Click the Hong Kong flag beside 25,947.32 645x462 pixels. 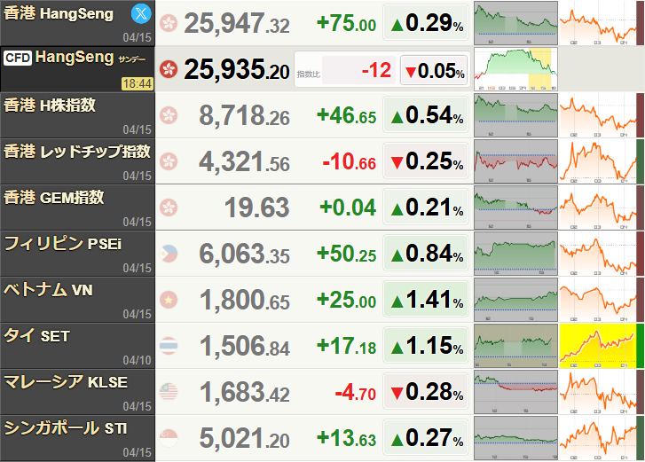(x=169, y=23)
